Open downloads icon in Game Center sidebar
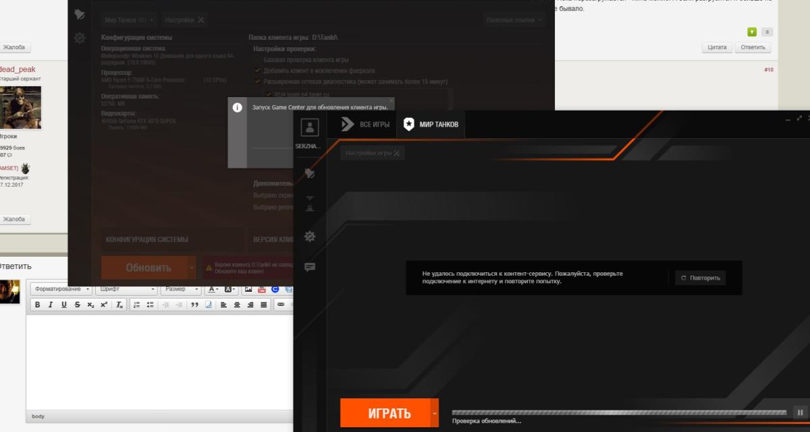Screen dimensions: 810x432 pyautogui.click(x=310, y=203)
